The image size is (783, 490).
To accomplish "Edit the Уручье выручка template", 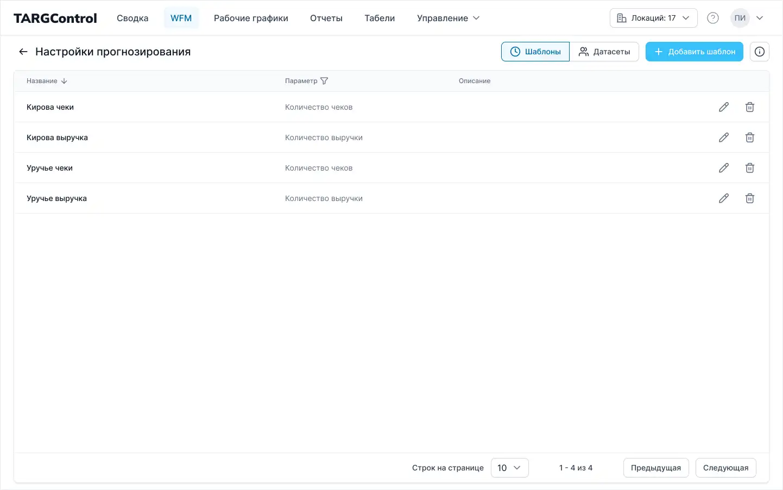I will [724, 198].
